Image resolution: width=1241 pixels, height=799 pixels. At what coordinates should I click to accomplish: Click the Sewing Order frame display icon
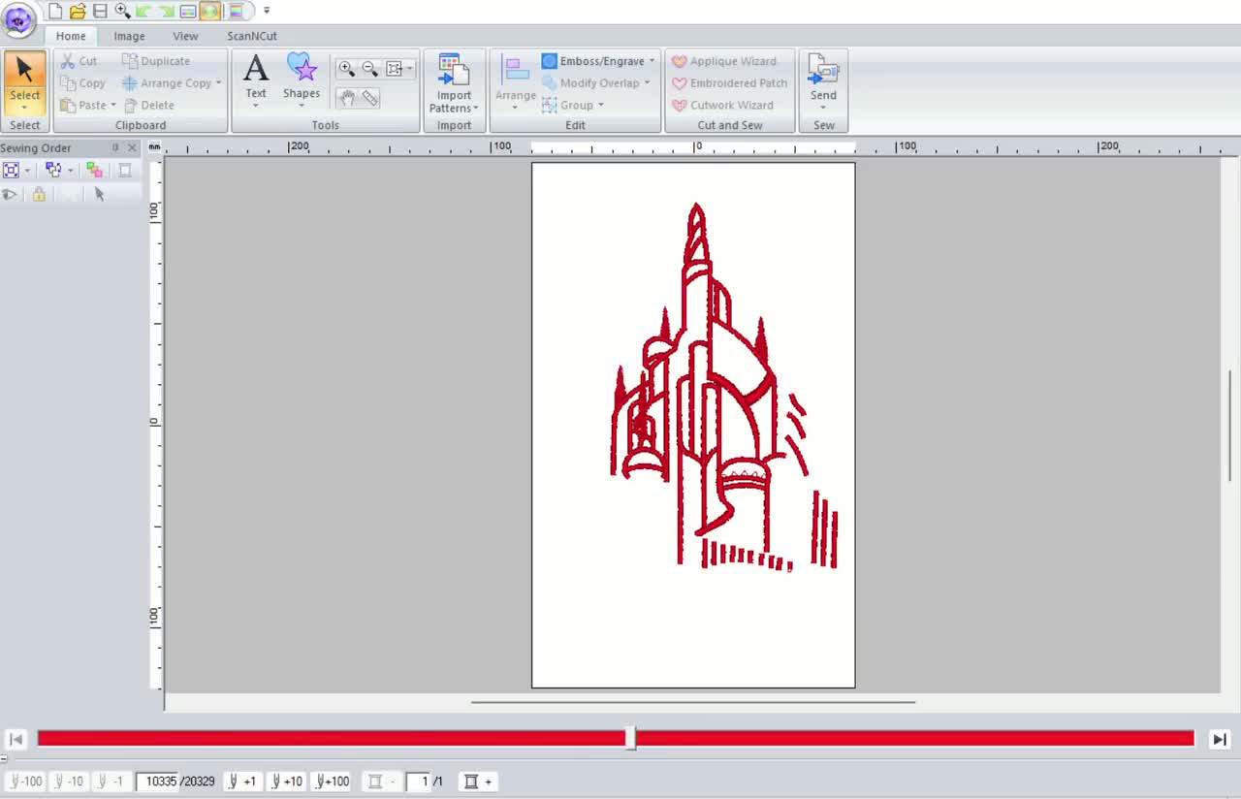click(12, 170)
